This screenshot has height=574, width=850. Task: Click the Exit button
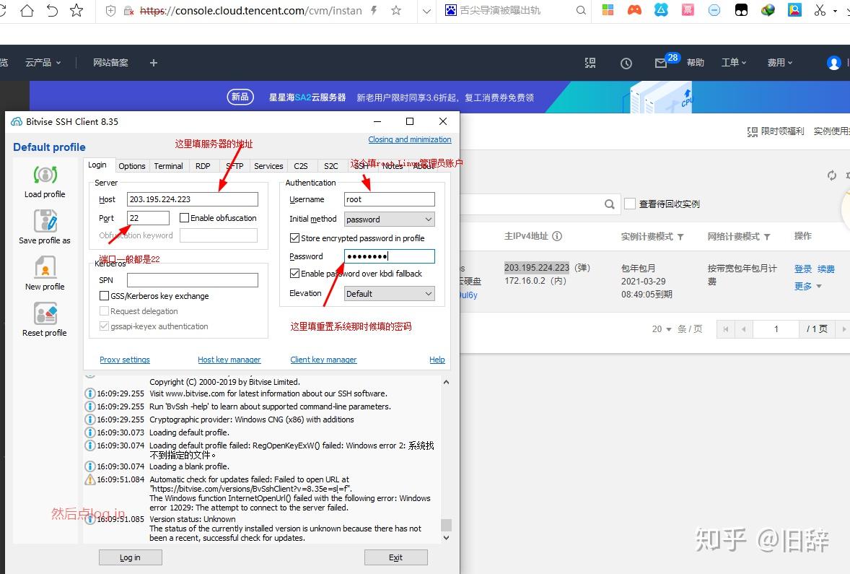point(395,557)
